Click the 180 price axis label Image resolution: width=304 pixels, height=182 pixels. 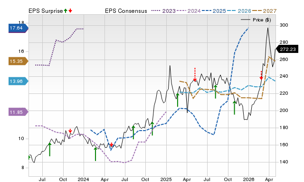click(x=284, y=128)
